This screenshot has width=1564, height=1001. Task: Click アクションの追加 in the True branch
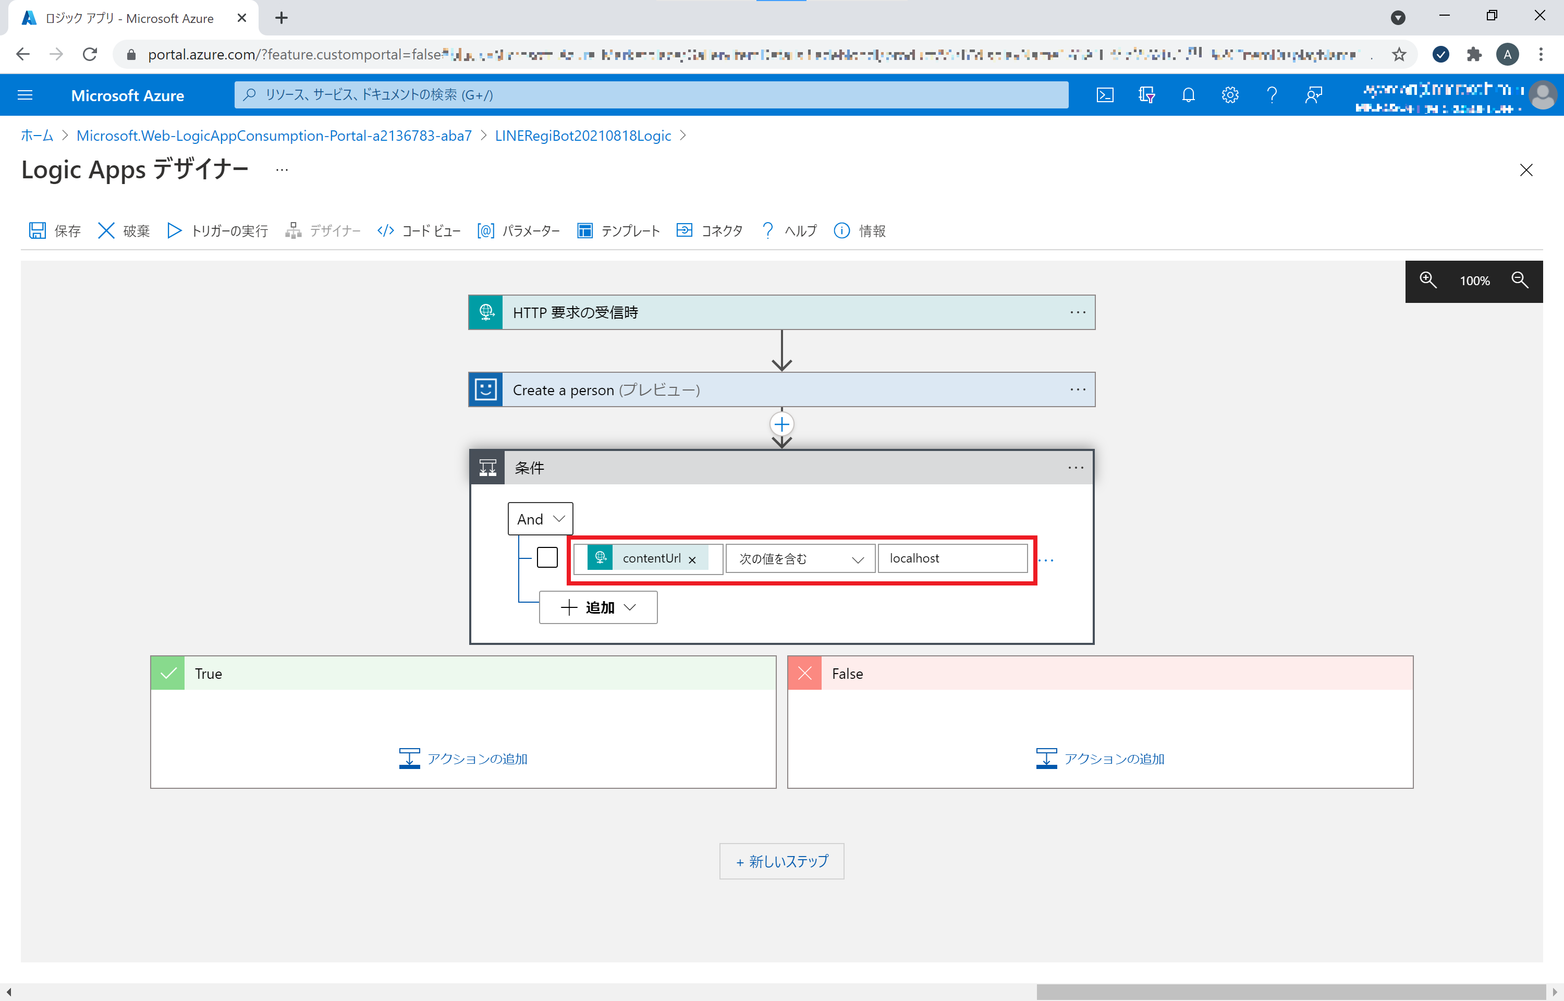click(x=462, y=758)
